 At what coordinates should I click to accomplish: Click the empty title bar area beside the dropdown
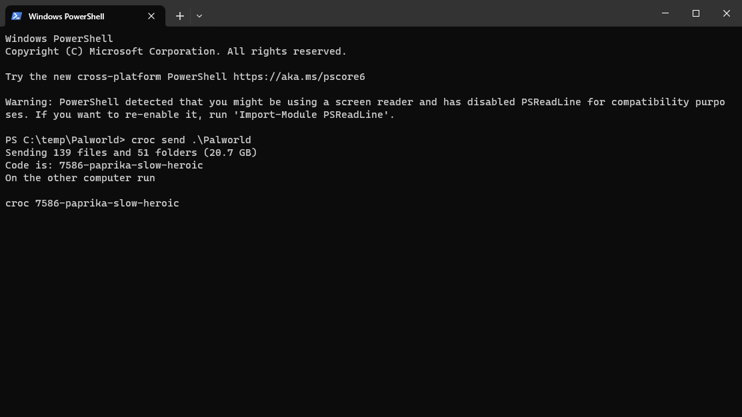(x=426, y=13)
